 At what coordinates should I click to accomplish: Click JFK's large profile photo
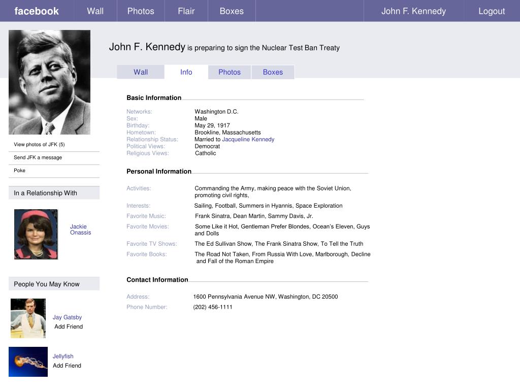49,82
